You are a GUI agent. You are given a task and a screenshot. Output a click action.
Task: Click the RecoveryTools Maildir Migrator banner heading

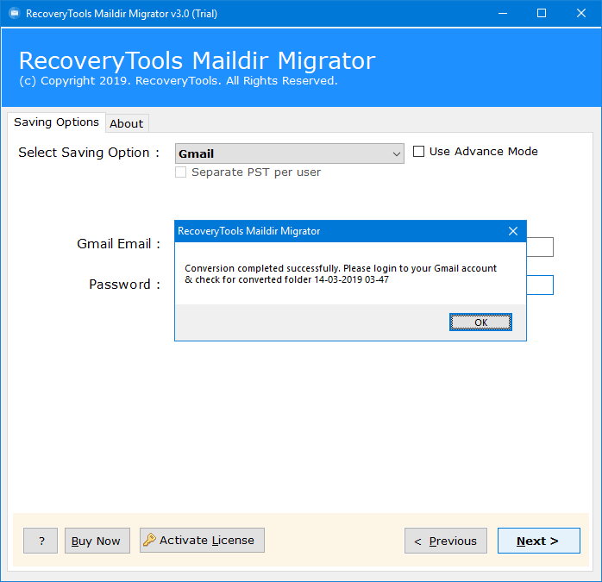pyautogui.click(x=197, y=60)
